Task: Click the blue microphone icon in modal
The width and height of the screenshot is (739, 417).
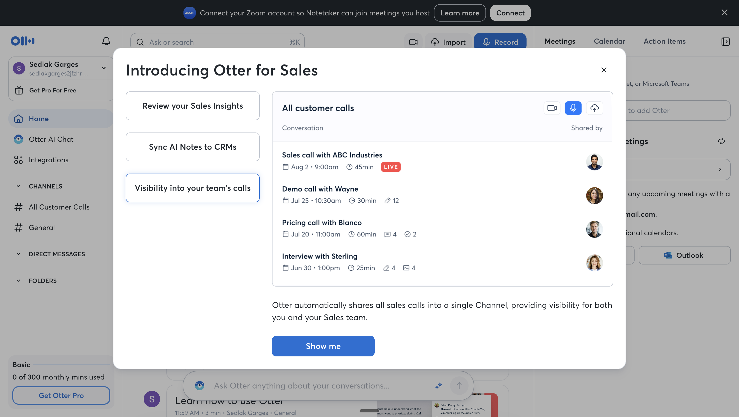Action: (573, 108)
